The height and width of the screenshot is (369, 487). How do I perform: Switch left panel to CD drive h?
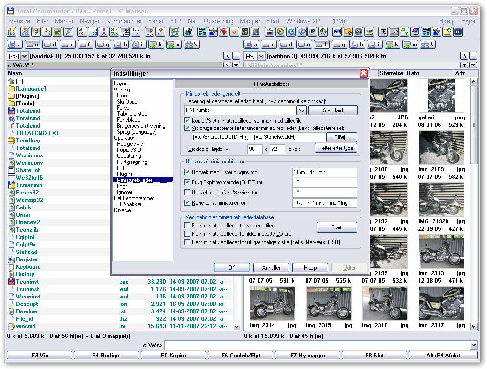tap(121, 45)
